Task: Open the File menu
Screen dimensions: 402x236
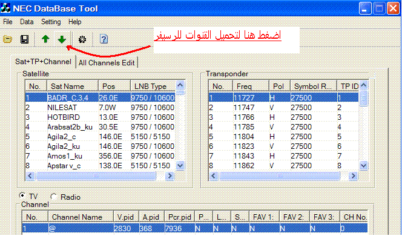Action: click(8, 22)
